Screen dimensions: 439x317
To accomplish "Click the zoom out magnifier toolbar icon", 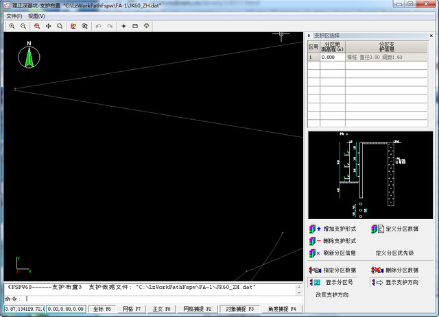I will [23, 26].
